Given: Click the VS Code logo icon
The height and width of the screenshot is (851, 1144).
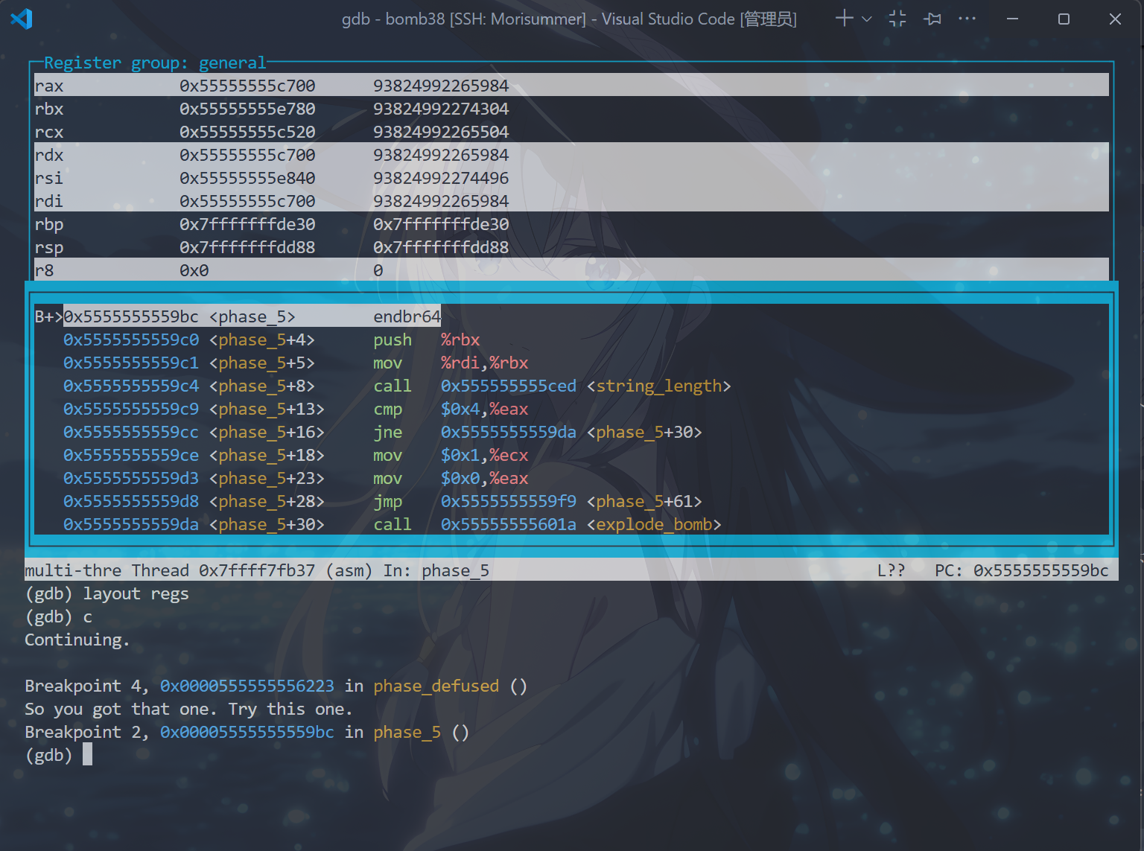Looking at the screenshot, I should click(x=22, y=19).
